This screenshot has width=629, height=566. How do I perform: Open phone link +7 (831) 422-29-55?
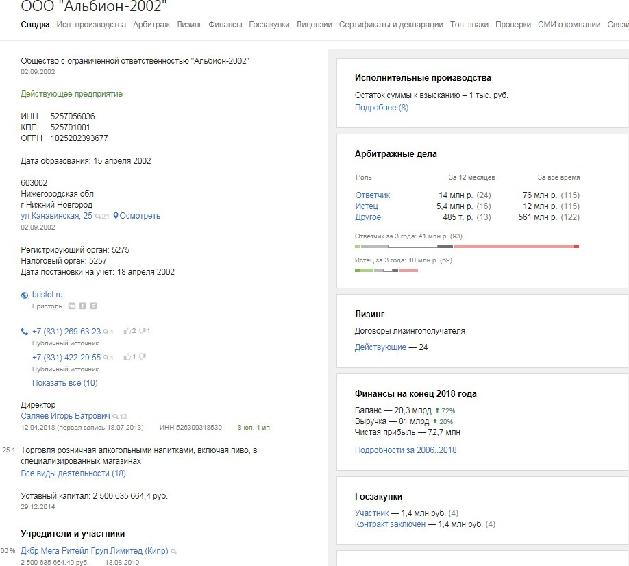pyautogui.click(x=66, y=357)
